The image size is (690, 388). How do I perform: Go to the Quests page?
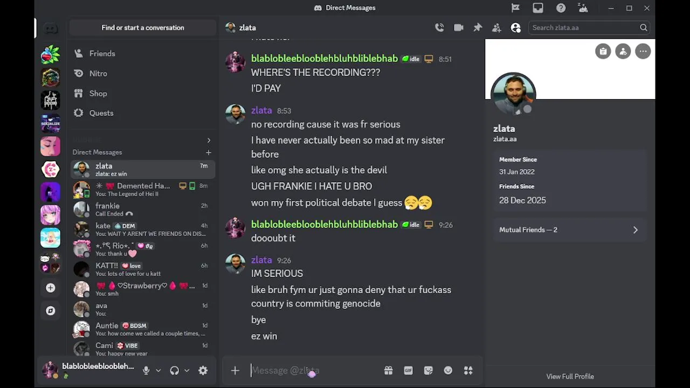(x=101, y=113)
